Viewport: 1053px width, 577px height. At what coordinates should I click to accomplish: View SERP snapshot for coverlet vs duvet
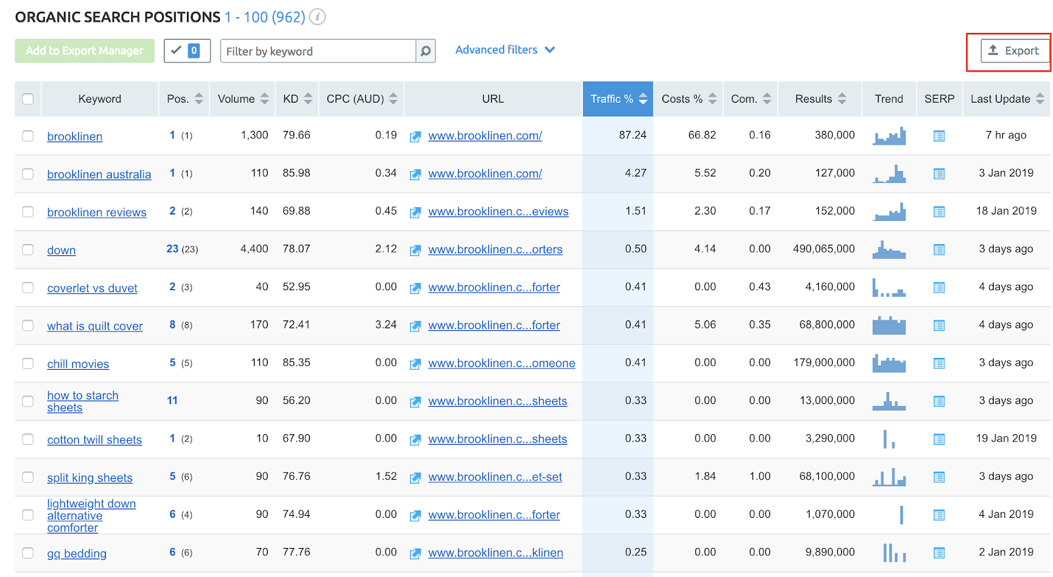(939, 288)
